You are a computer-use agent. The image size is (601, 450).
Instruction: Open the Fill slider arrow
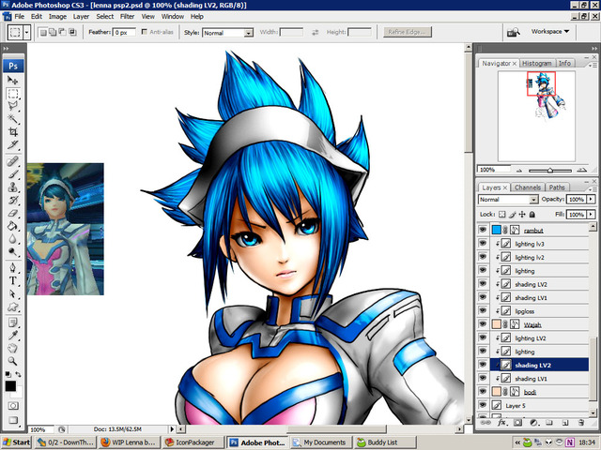point(591,215)
